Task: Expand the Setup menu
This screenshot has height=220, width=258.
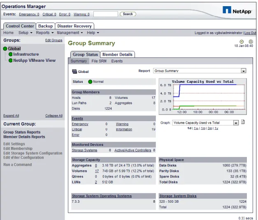Action: 26,33
